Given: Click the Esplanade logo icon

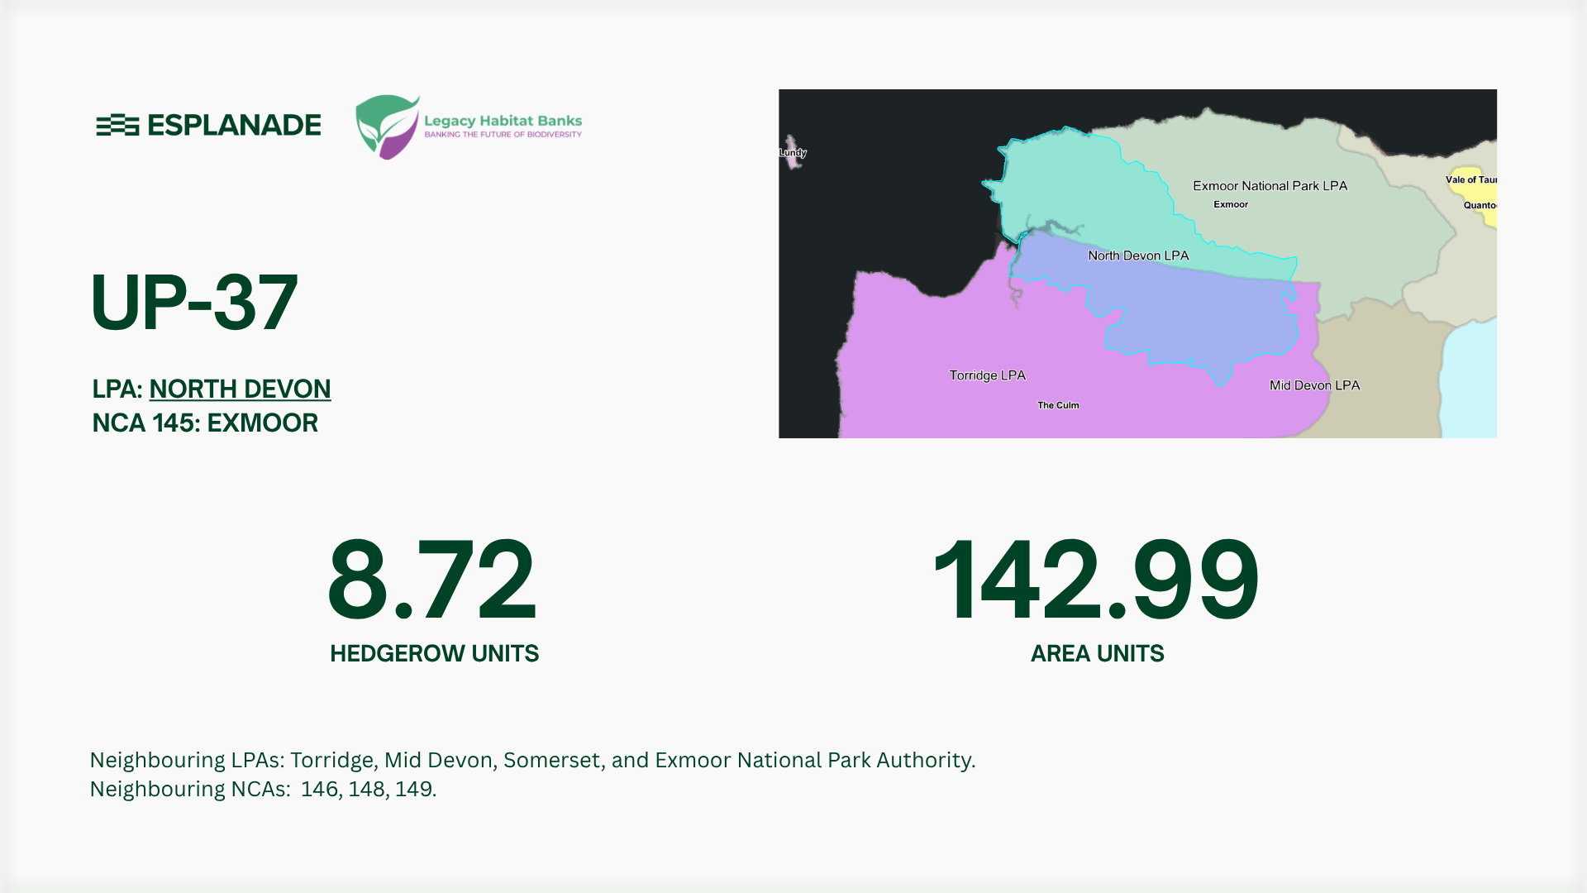Looking at the screenshot, I should [x=117, y=126].
